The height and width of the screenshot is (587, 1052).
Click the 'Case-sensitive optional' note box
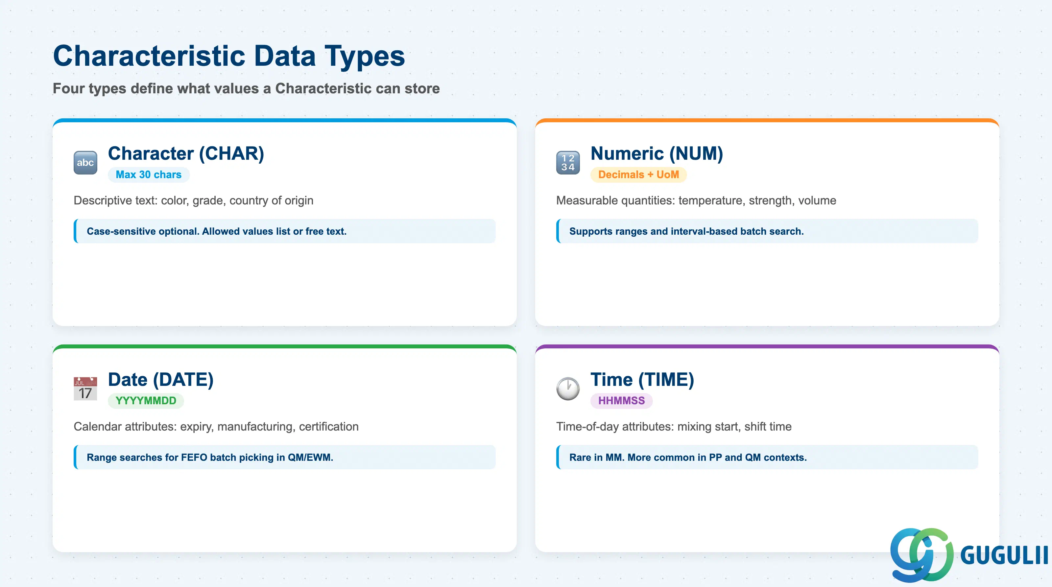(x=285, y=231)
